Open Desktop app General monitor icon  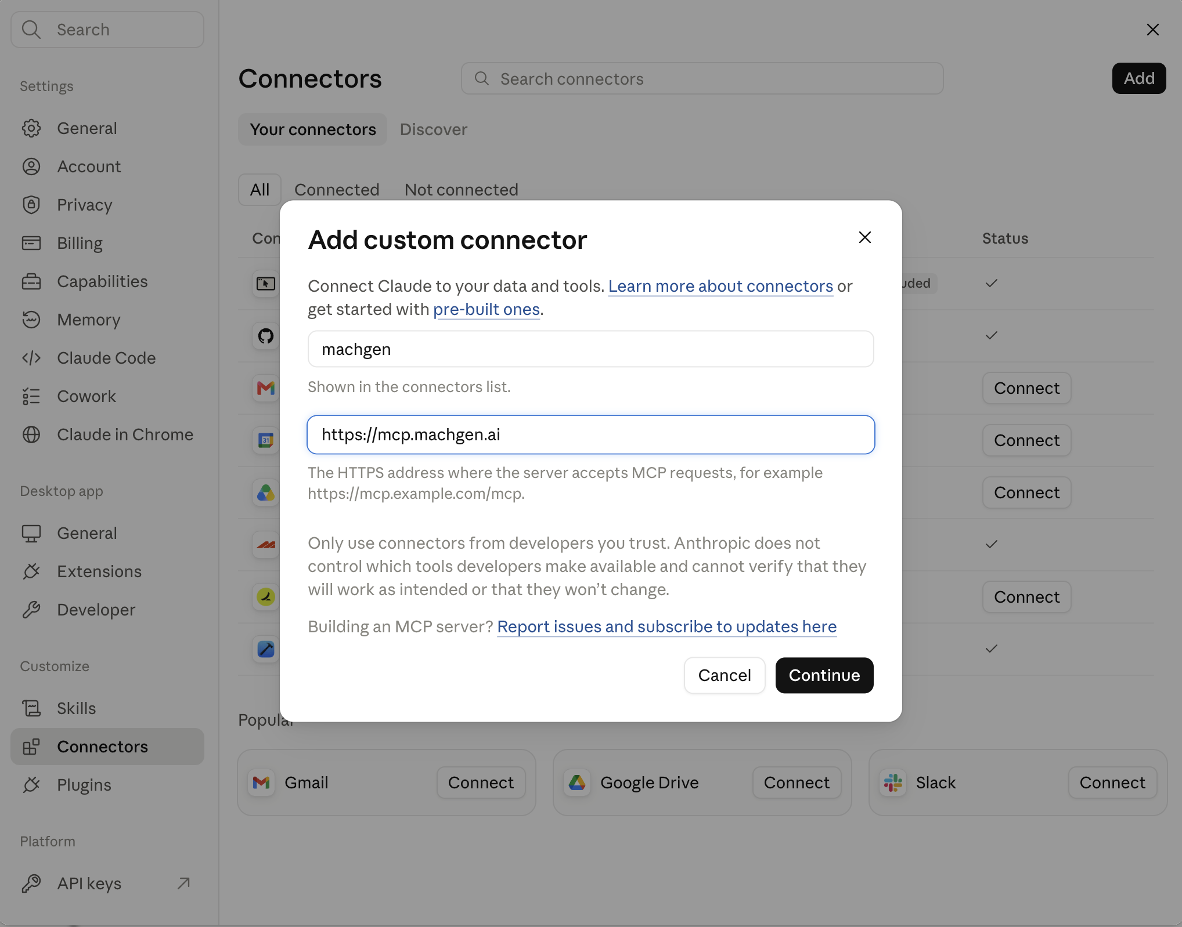31,533
